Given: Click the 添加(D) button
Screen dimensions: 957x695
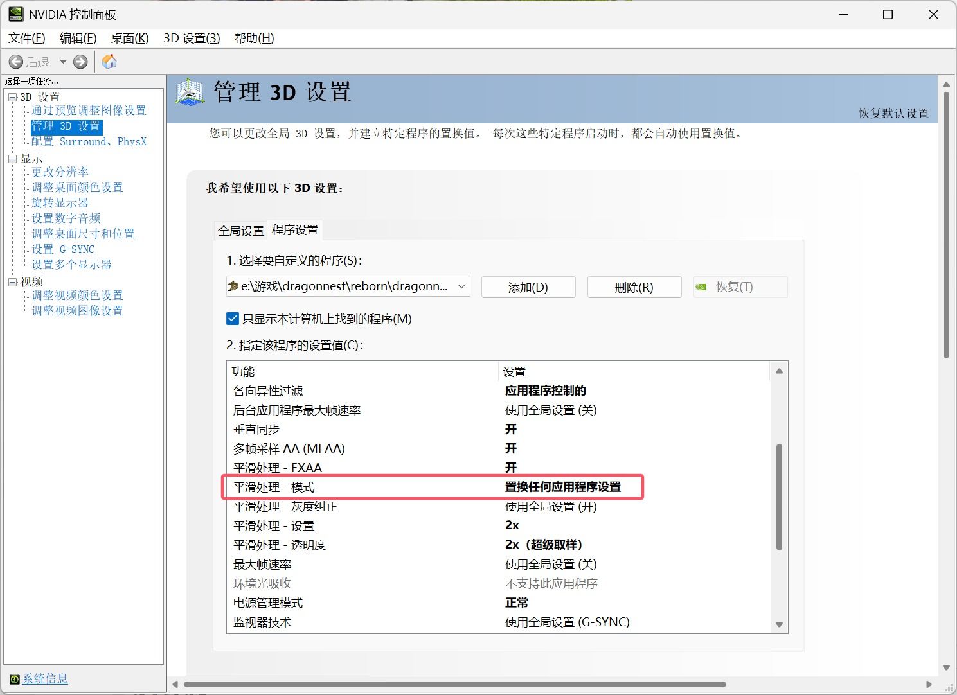Looking at the screenshot, I should pos(528,287).
